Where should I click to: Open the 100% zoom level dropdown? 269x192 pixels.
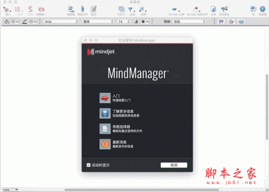coord(10,190)
